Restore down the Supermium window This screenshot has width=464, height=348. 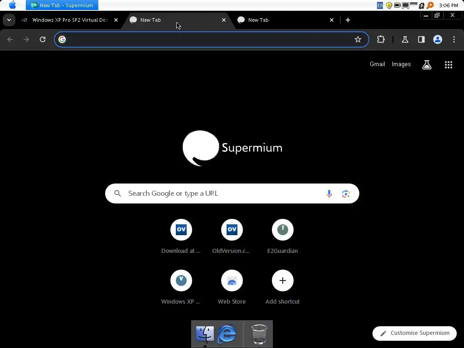tap(437, 15)
